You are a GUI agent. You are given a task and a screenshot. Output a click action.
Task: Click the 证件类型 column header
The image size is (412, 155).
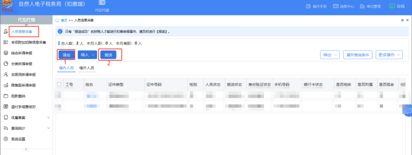point(116,85)
